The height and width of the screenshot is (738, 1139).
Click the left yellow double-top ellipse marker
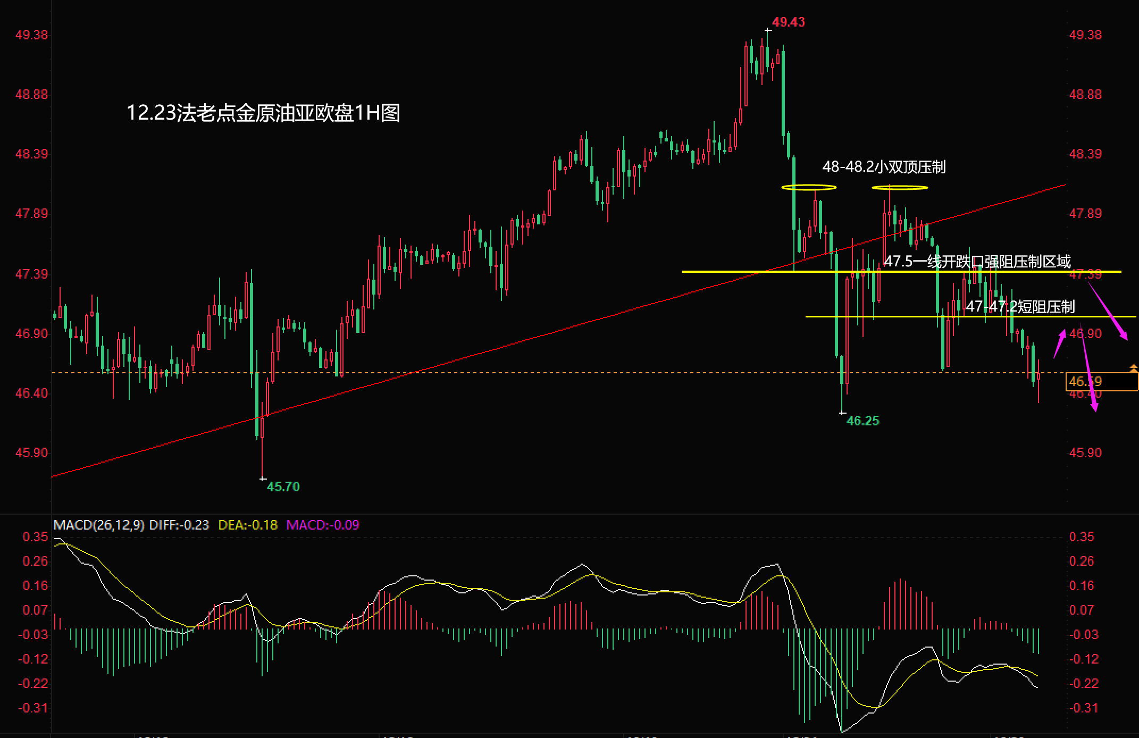click(x=809, y=187)
